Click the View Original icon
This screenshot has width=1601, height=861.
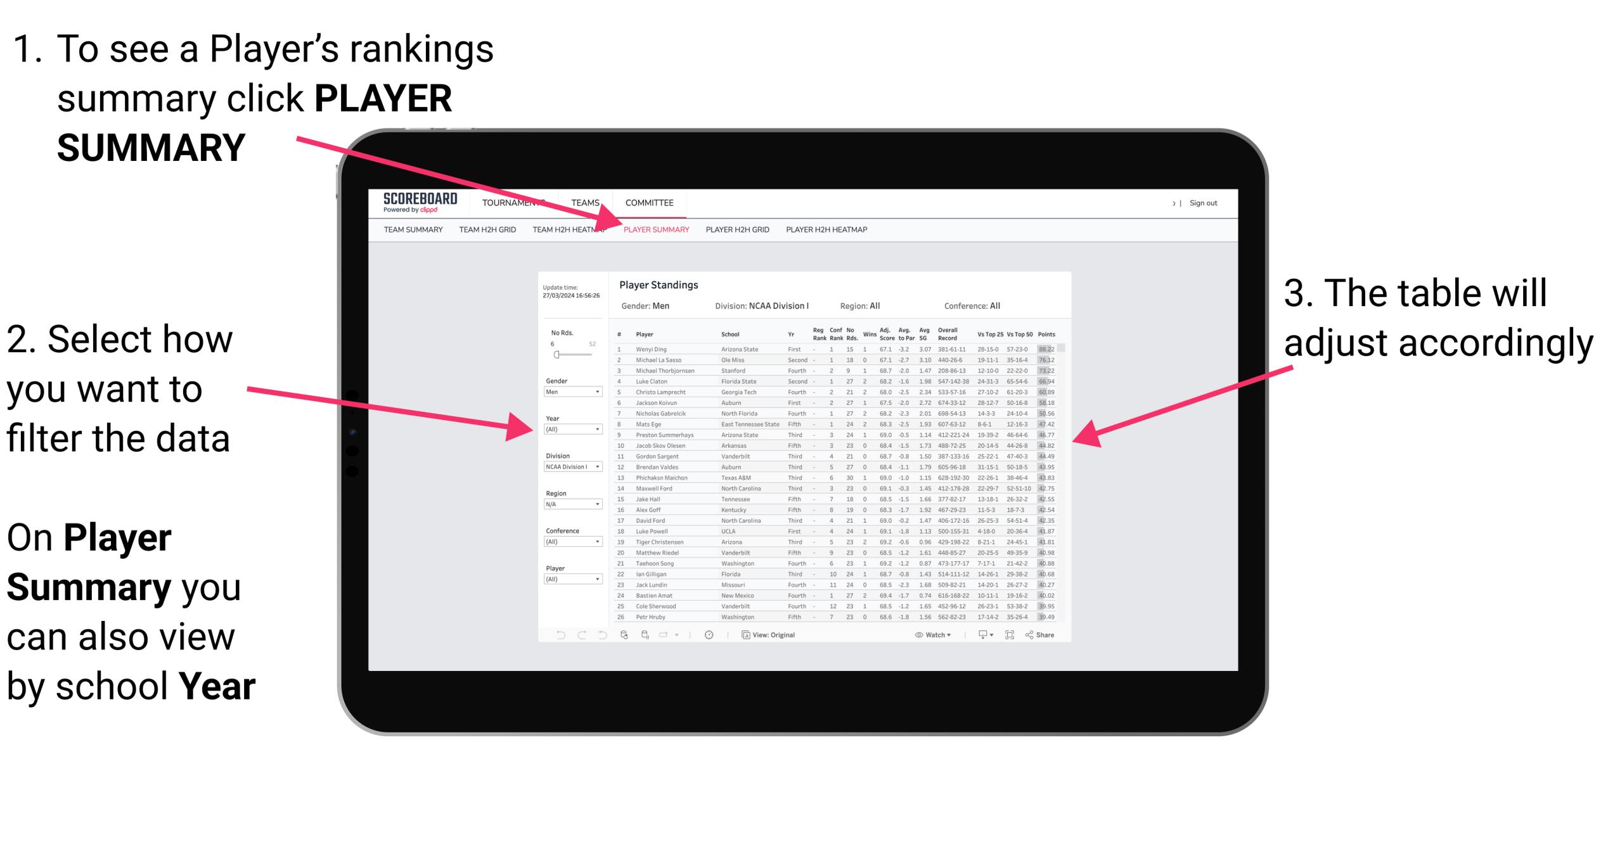point(741,633)
